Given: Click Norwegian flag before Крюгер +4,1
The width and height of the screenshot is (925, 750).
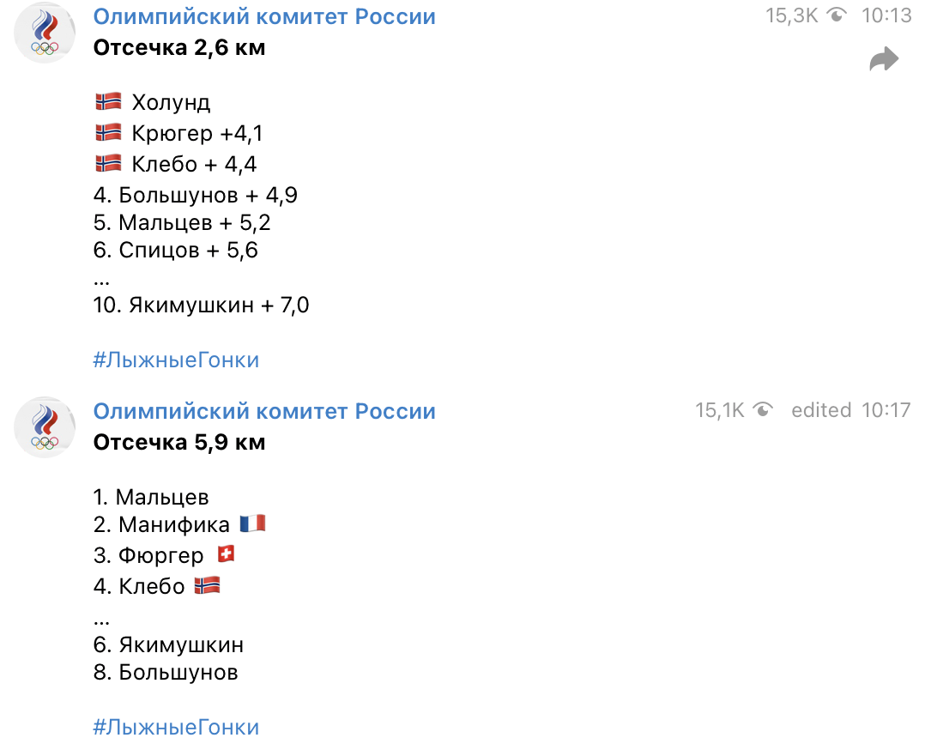Looking at the screenshot, I should point(108,133).
